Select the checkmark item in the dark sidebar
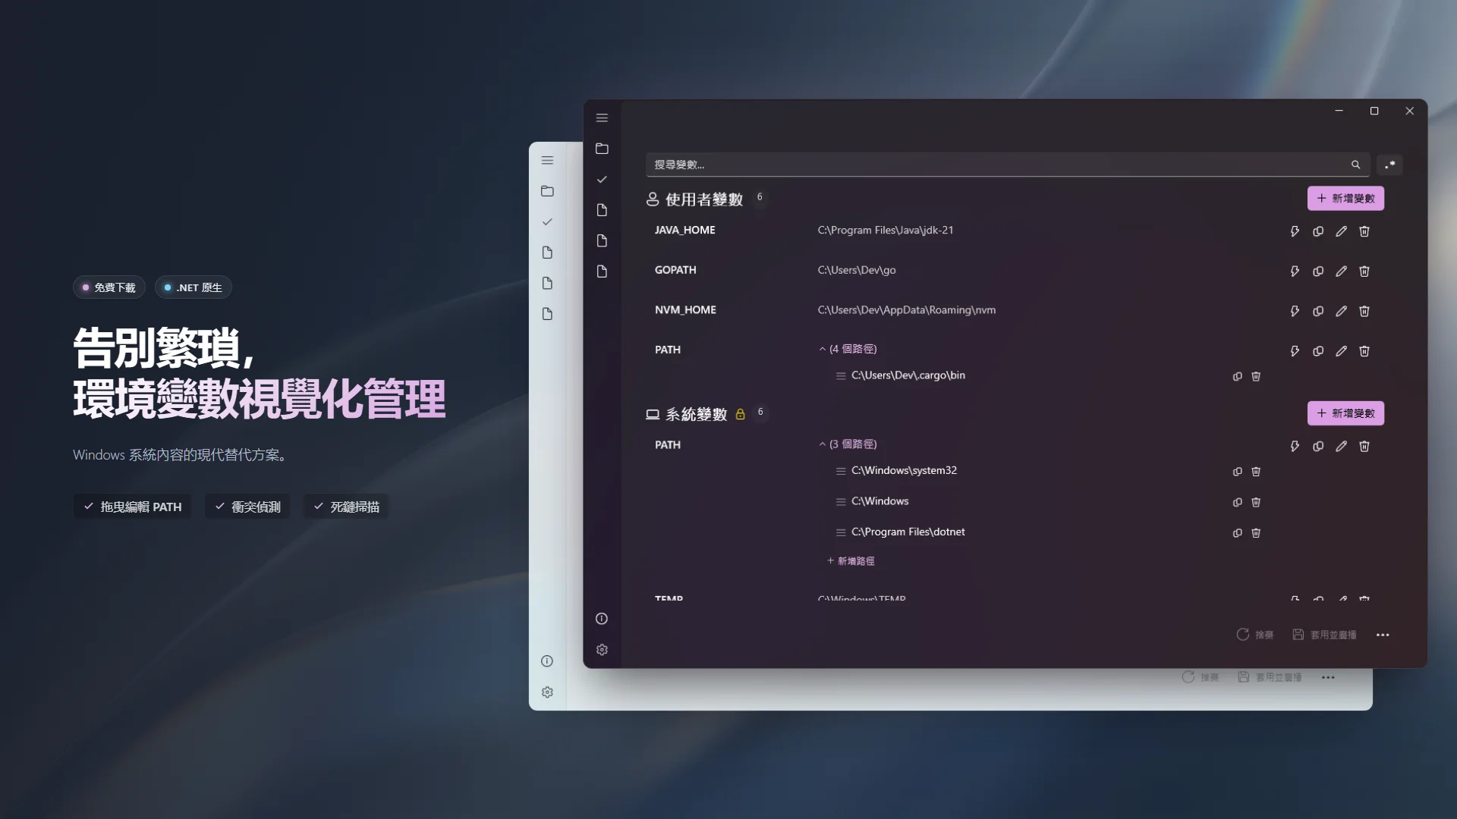 [x=602, y=180]
